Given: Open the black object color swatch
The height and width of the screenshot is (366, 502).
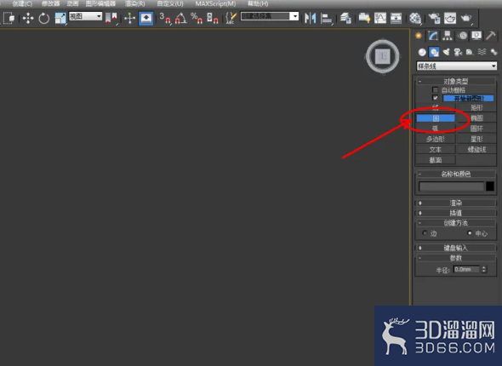Looking at the screenshot, I should coord(490,186).
